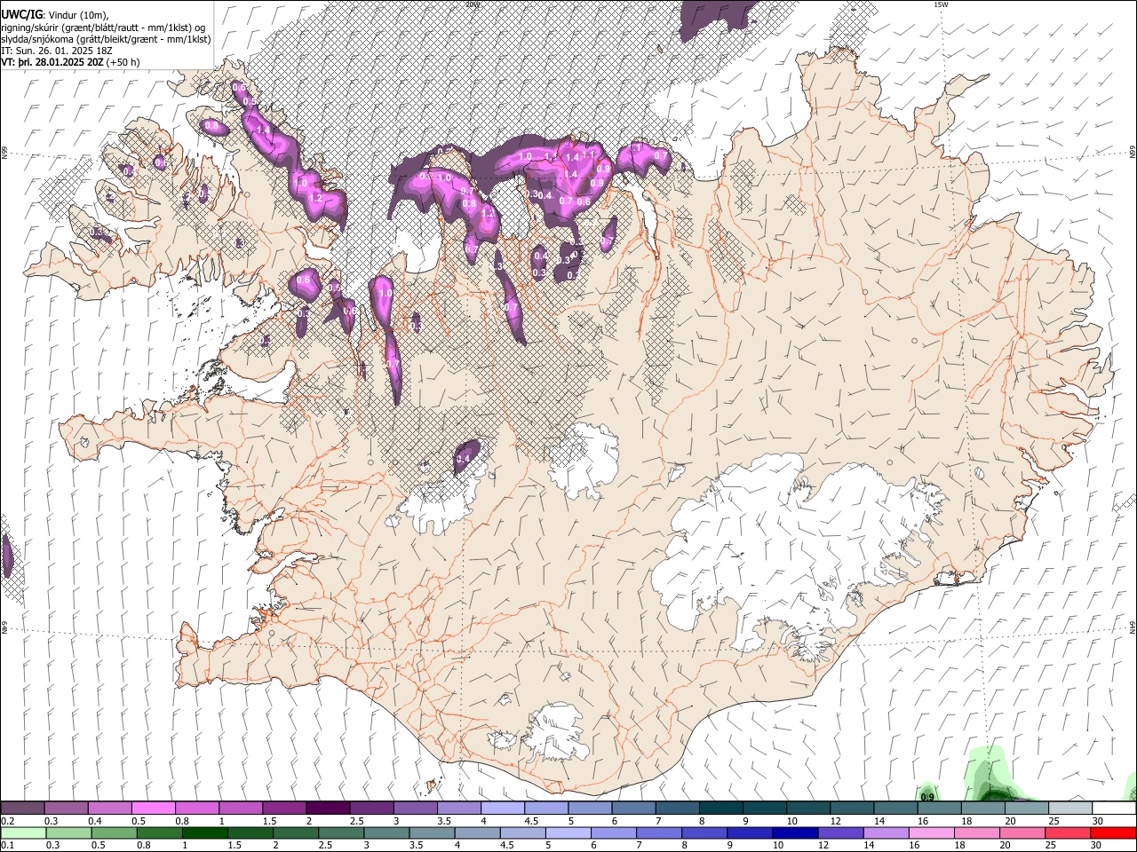Image resolution: width=1137 pixels, height=852 pixels.
Task: Click the '25' tick label on snow scale
Action: (1054, 821)
